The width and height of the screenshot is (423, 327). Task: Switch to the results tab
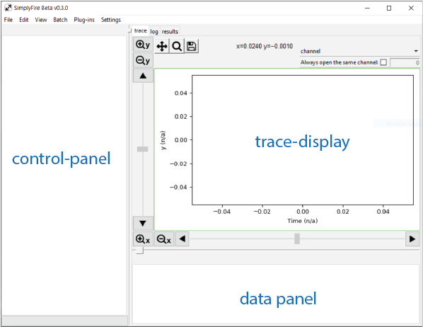click(170, 32)
